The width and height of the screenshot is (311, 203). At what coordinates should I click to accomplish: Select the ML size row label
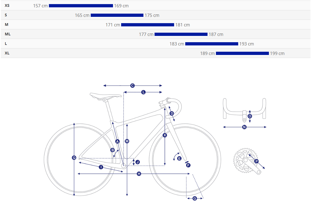(8, 34)
